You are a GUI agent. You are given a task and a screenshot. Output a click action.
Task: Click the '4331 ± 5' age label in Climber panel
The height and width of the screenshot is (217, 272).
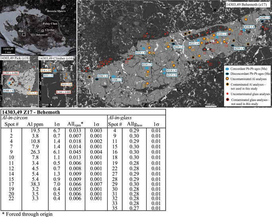coord(48,76)
